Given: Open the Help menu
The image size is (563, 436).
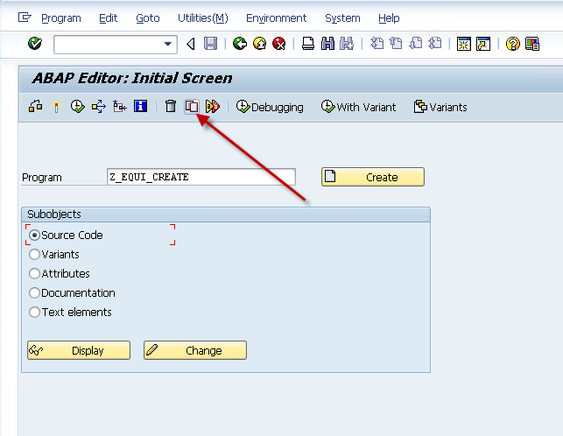Looking at the screenshot, I should tap(389, 18).
